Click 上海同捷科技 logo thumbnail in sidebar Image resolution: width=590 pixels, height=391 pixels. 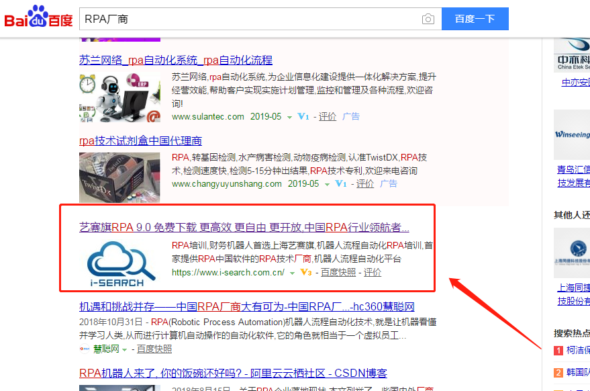(x=572, y=253)
